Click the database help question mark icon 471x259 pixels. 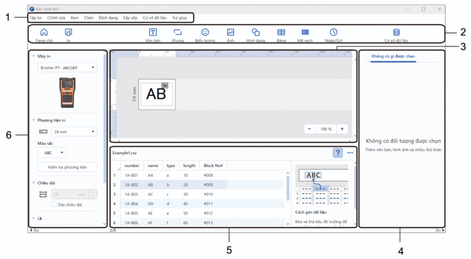(x=337, y=153)
